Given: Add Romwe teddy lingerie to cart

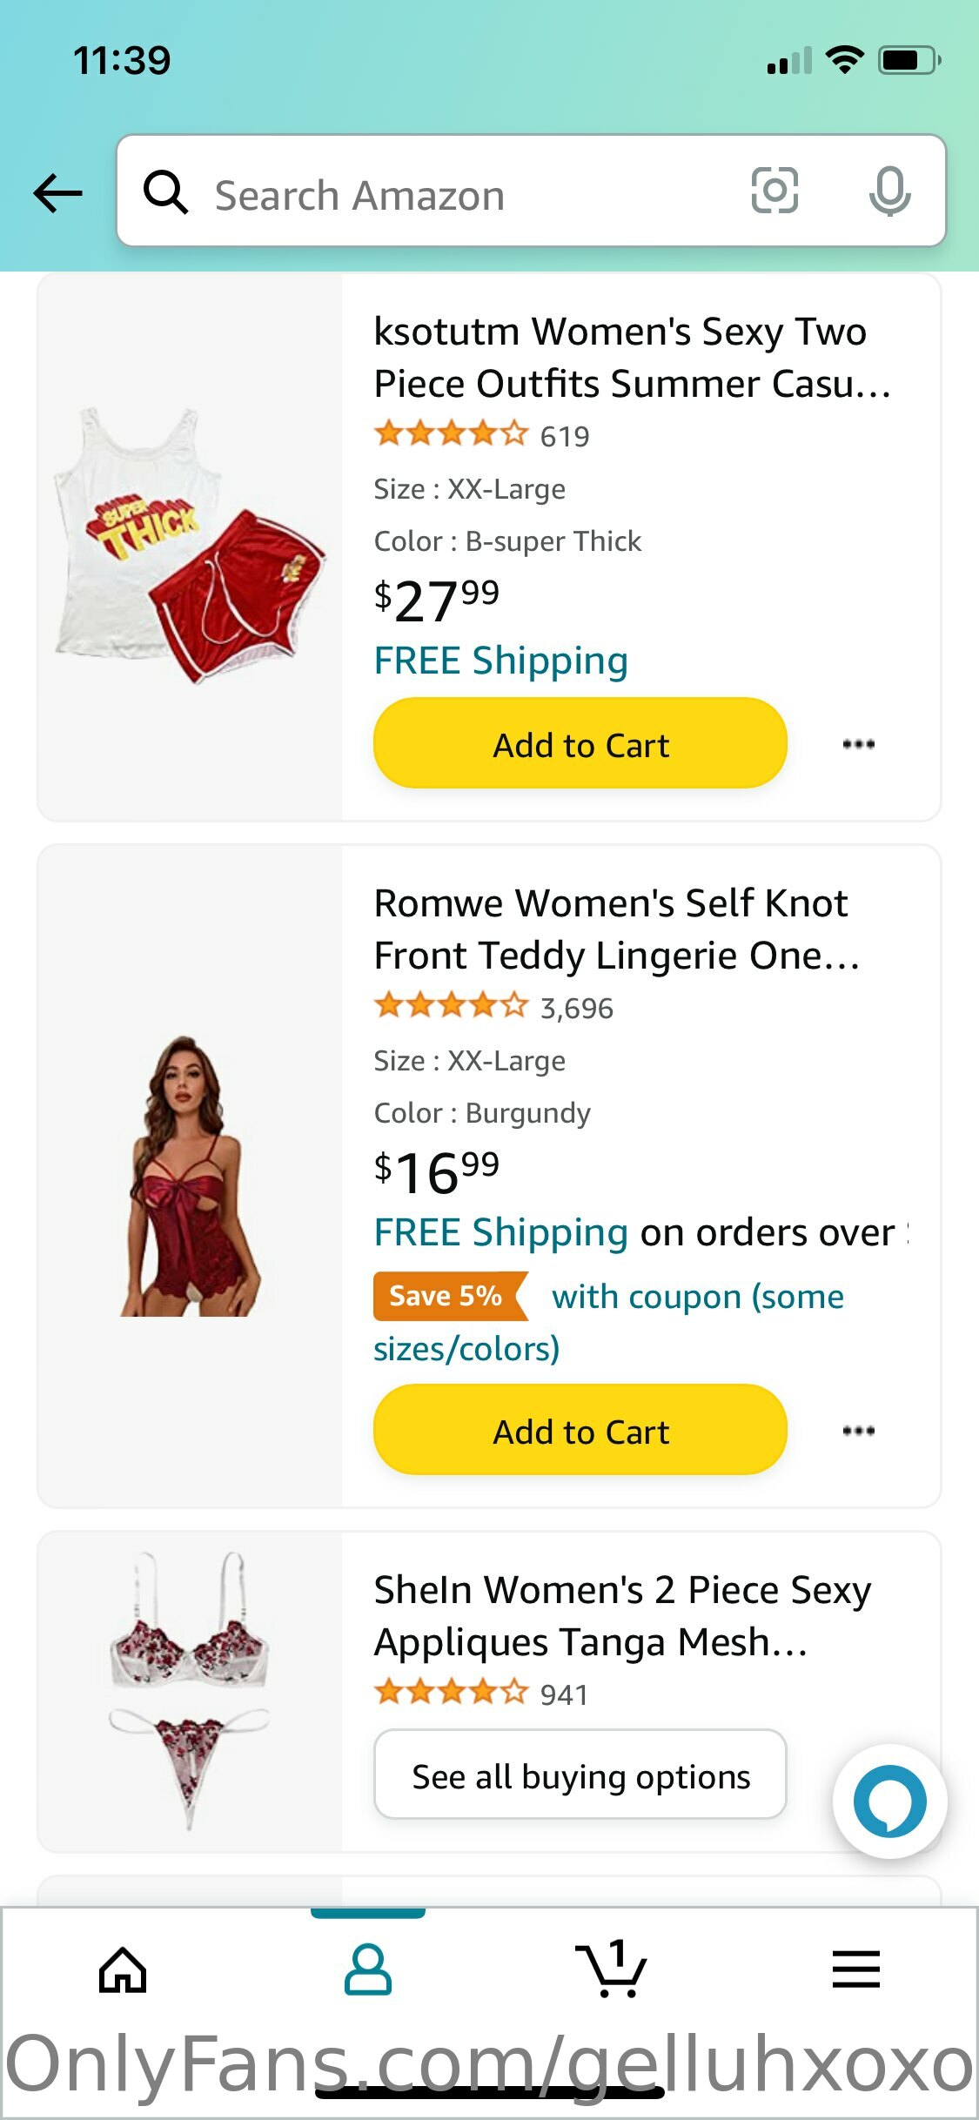Looking at the screenshot, I should 580,1431.
